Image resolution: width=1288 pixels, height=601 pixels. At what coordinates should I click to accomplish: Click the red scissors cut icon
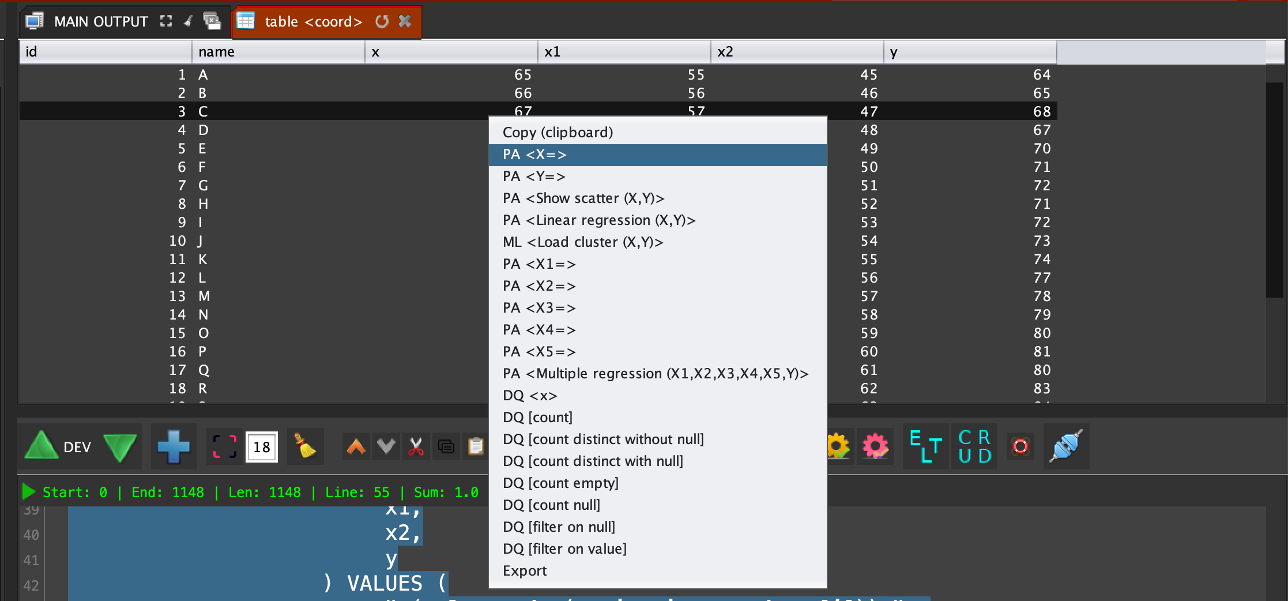[416, 446]
